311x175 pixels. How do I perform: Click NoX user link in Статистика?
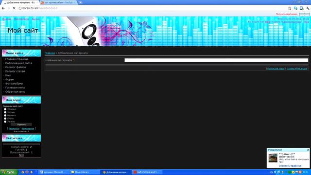coord(21,155)
